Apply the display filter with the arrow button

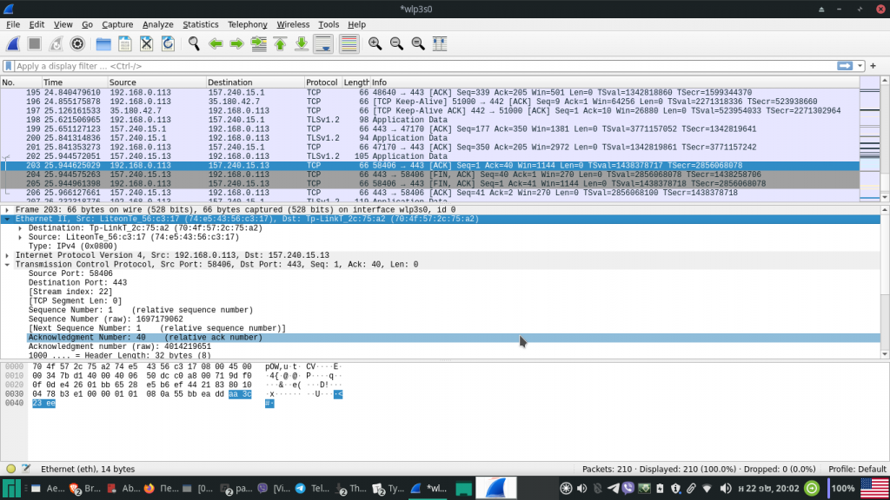845,65
